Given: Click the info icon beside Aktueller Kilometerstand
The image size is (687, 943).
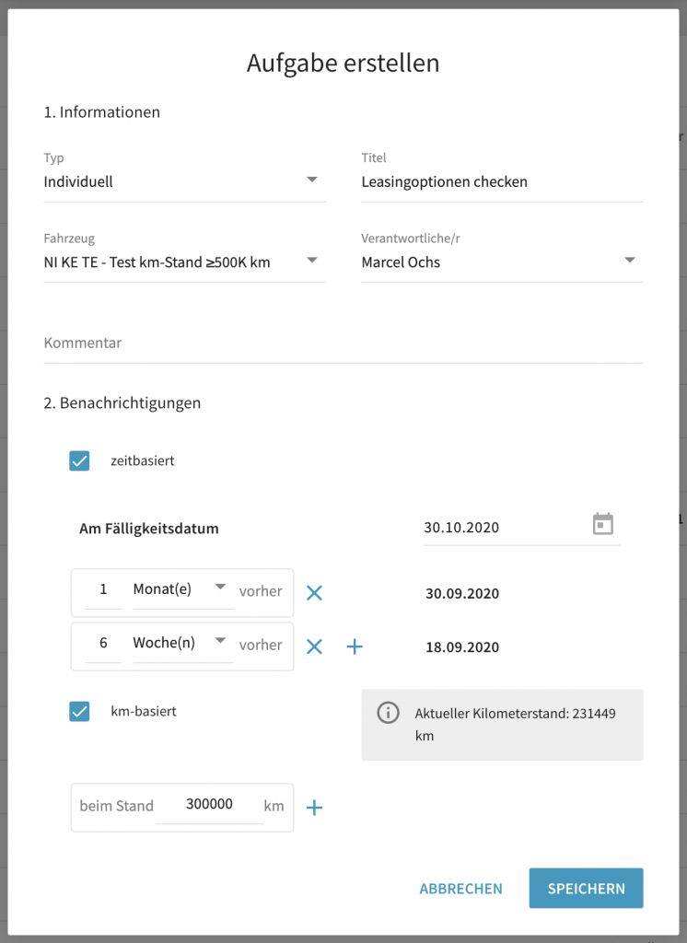Looking at the screenshot, I should (388, 713).
